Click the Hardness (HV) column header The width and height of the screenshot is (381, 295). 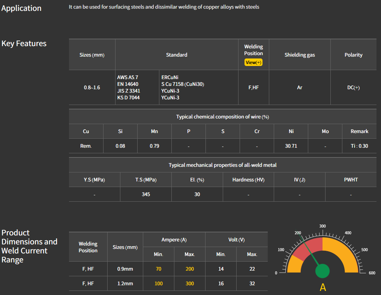[248, 180]
